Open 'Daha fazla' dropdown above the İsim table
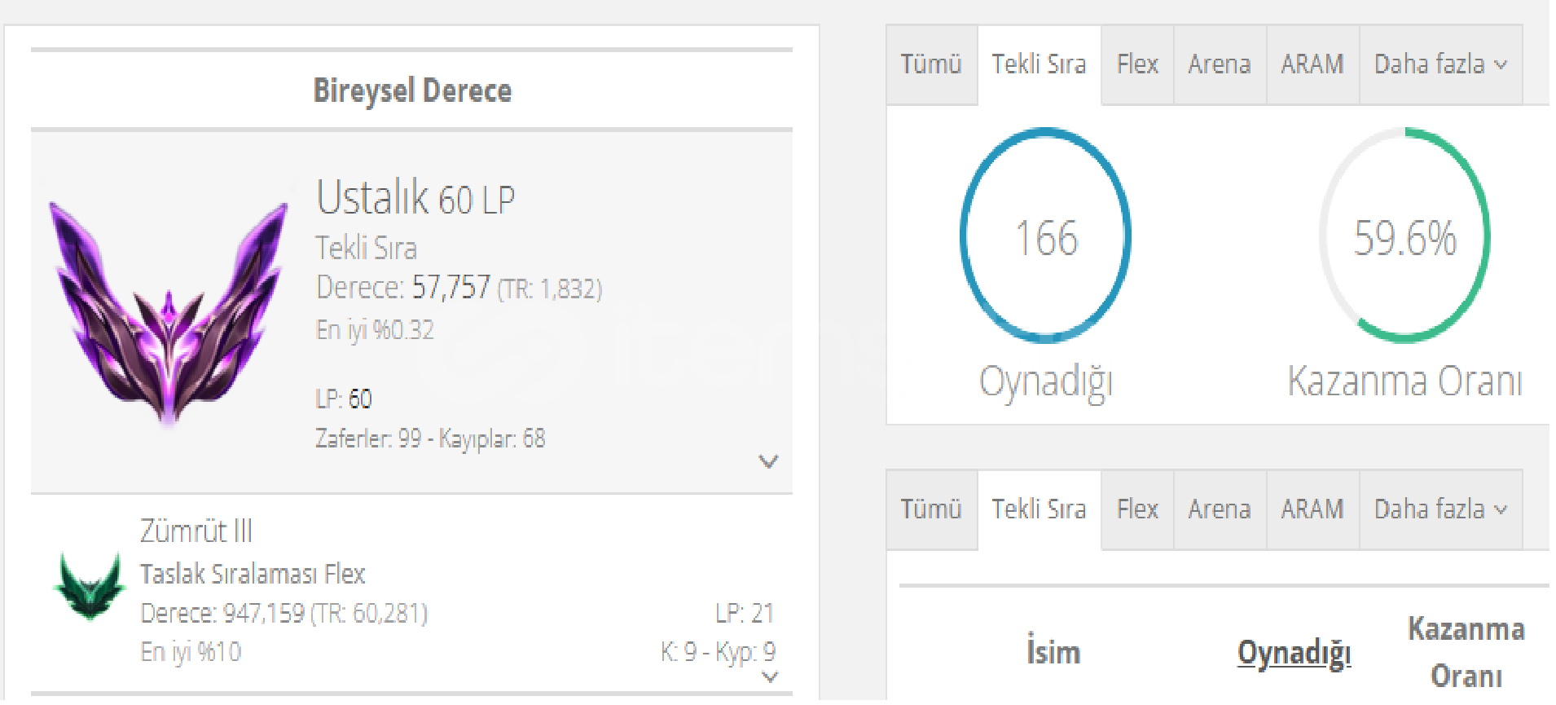The width and height of the screenshot is (1556, 705). 1440,510
